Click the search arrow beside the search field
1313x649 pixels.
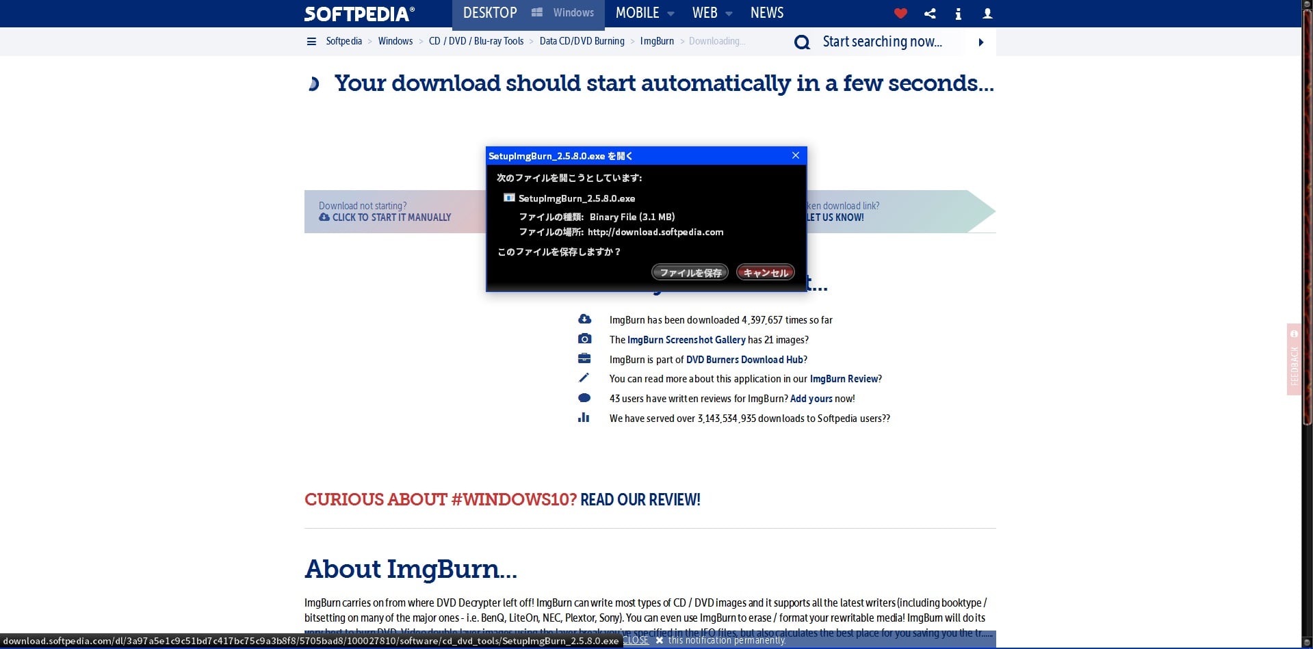tap(981, 42)
